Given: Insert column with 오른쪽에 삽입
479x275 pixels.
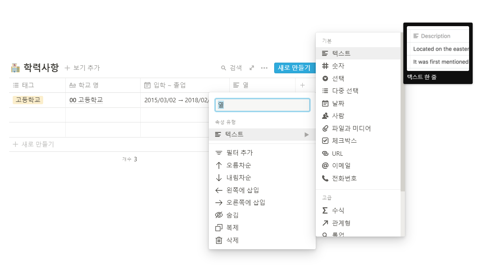Looking at the screenshot, I should pos(262,202).
